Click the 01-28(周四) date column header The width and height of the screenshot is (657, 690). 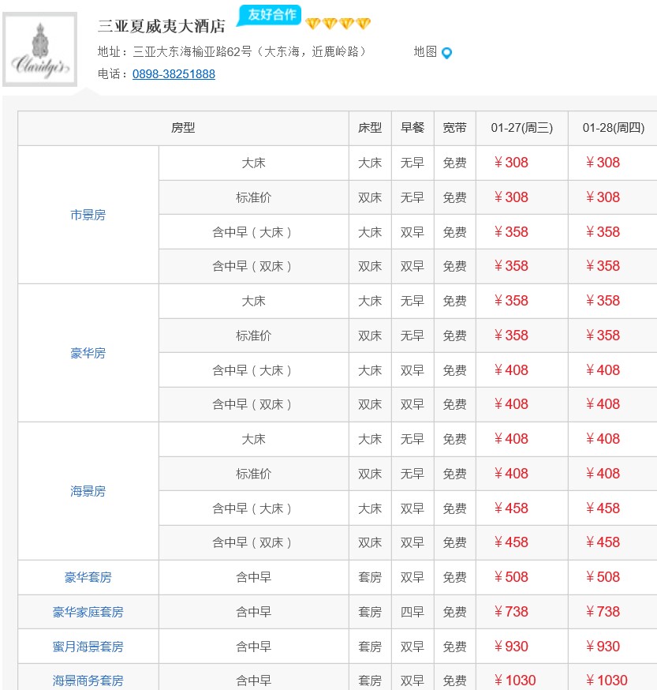click(x=613, y=128)
